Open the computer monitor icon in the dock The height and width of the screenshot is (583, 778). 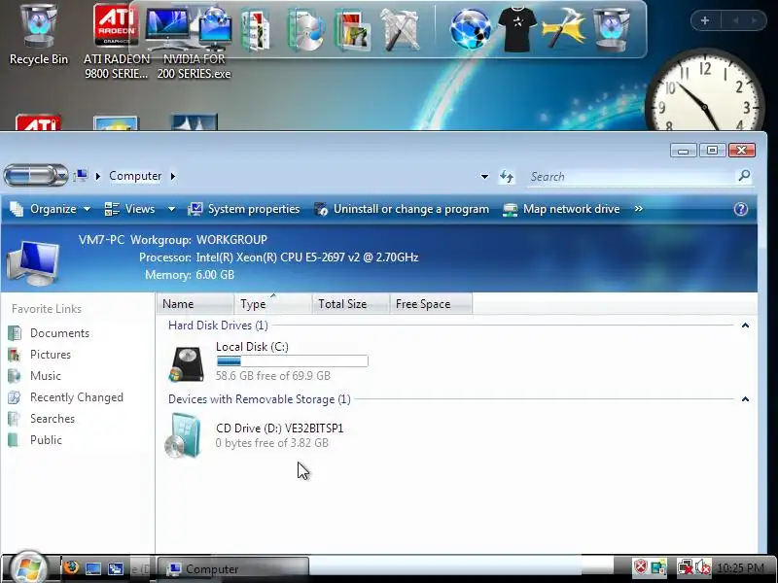click(167, 29)
